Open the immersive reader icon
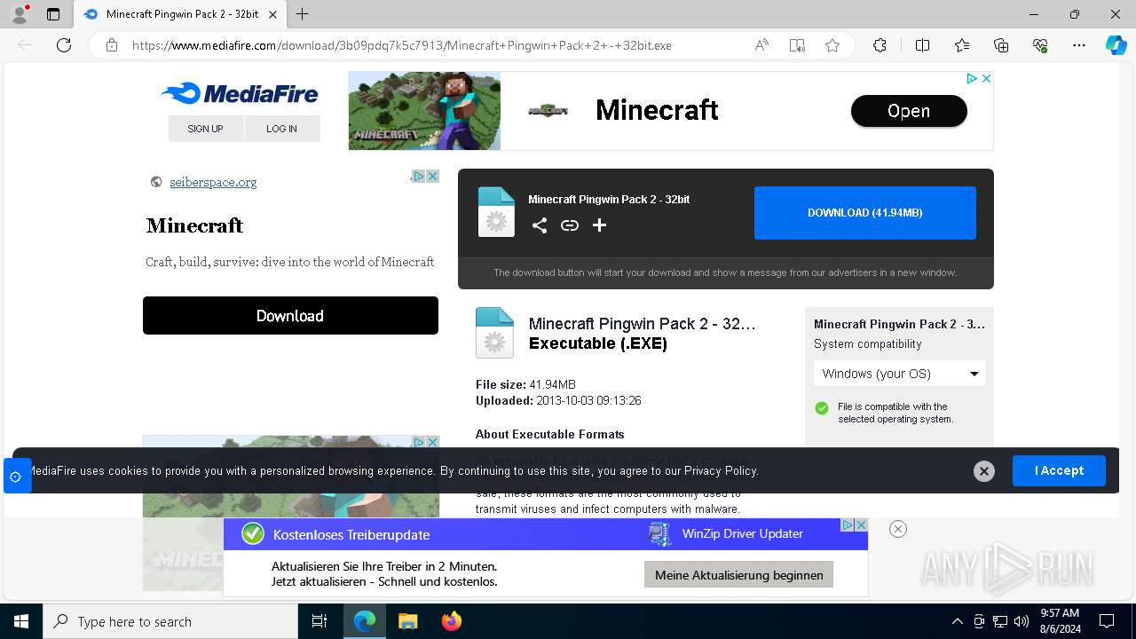1136x639 pixels. [x=797, y=45]
